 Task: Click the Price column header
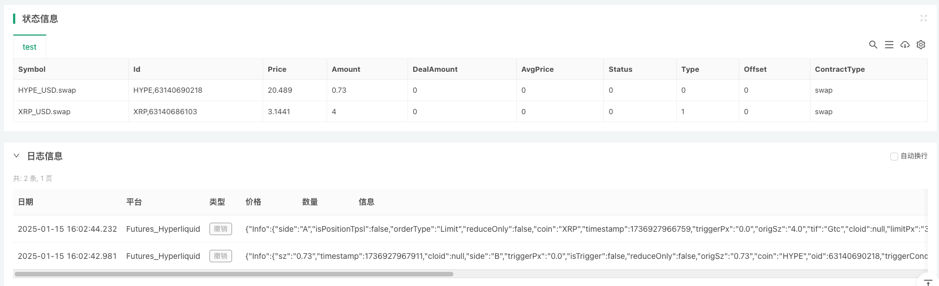tap(277, 69)
